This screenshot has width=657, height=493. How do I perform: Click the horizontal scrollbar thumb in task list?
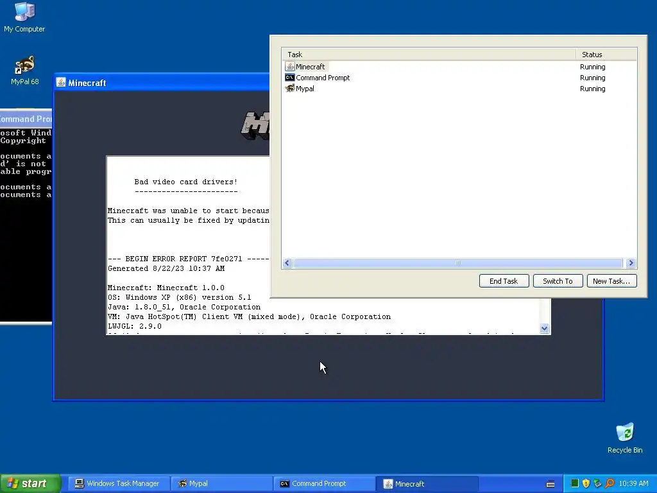click(x=458, y=263)
